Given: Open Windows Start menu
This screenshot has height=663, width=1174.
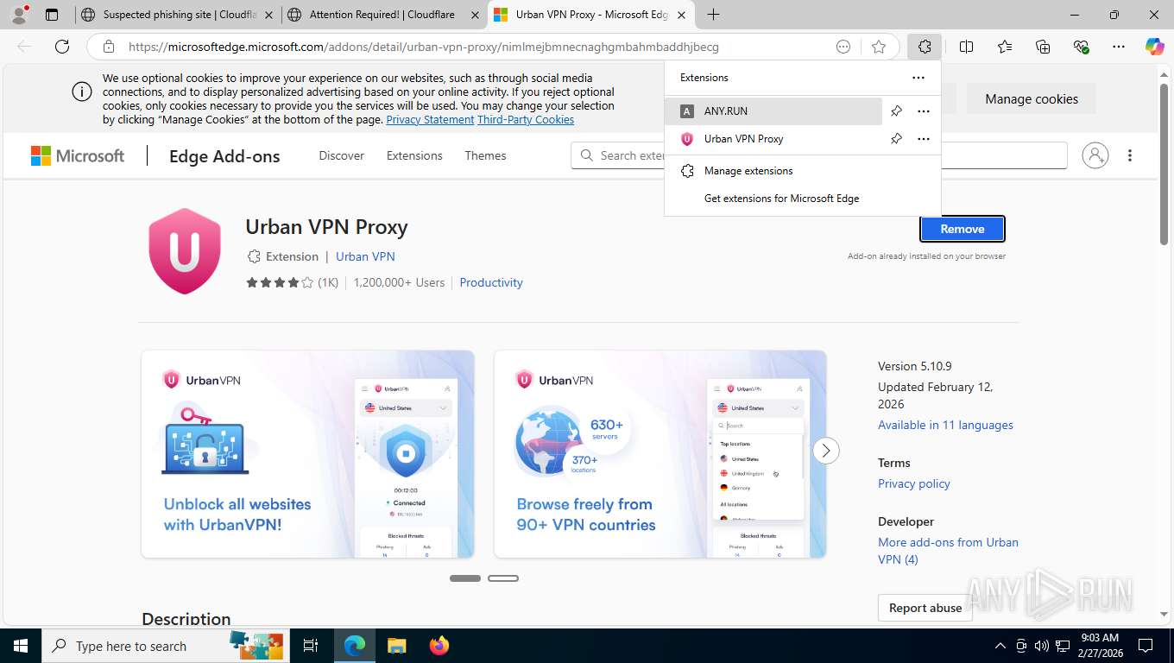Looking at the screenshot, I should 21,646.
